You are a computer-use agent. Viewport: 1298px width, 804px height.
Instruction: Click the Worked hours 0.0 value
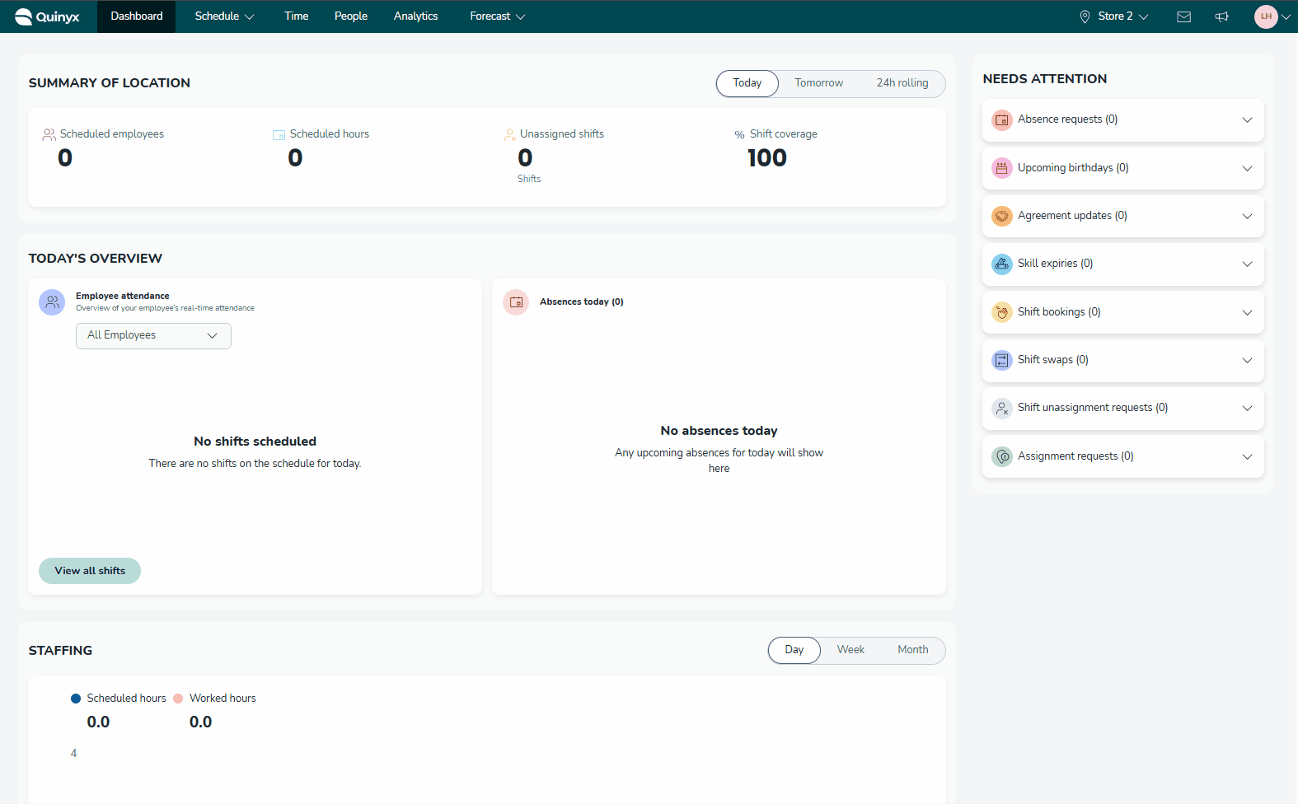click(x=200, y=722)
